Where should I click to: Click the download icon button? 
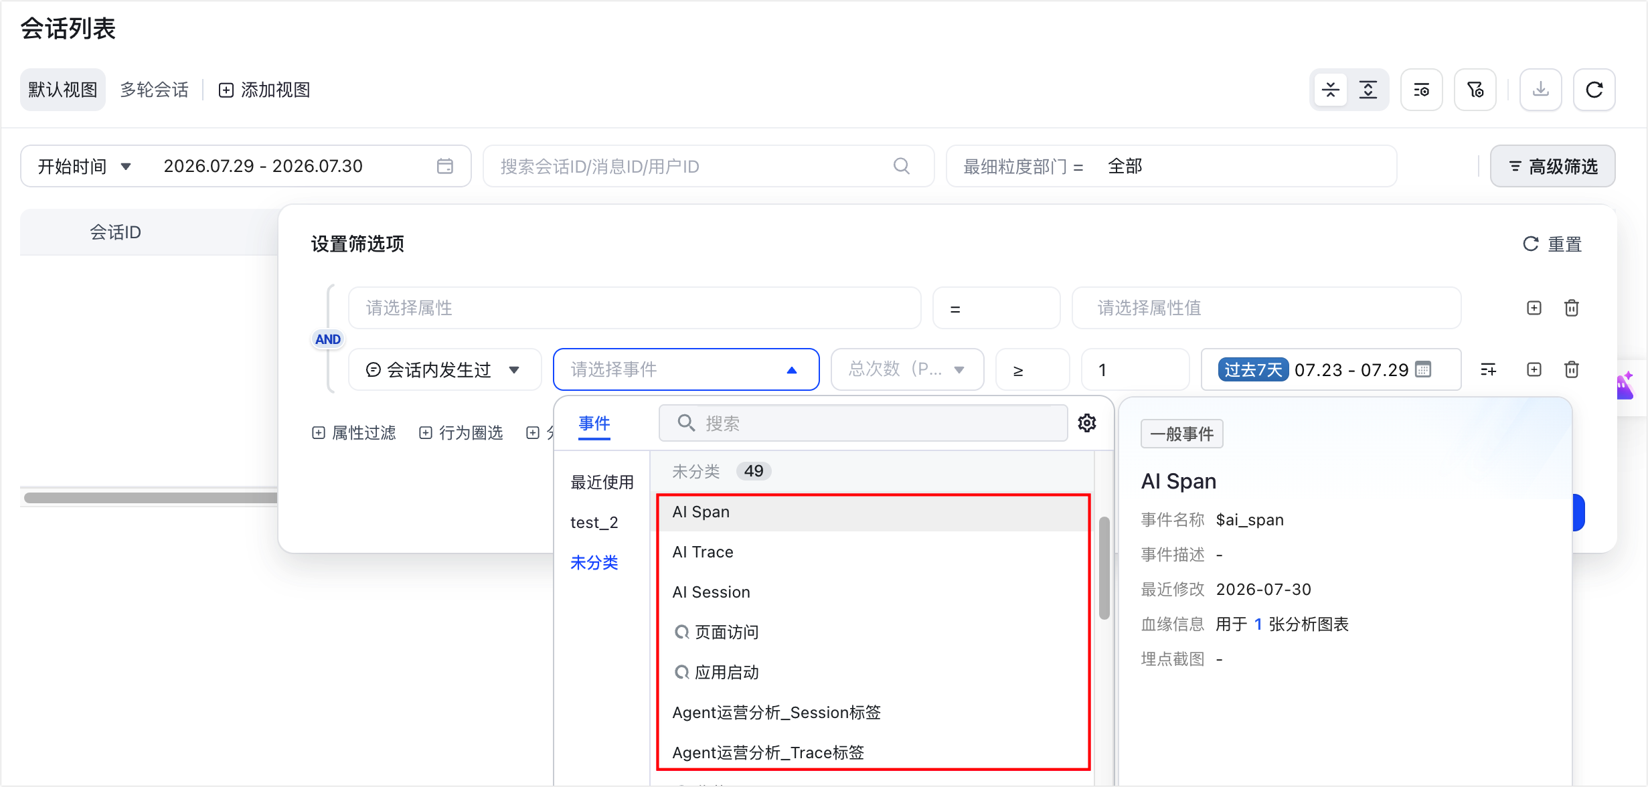(1541, 90)
